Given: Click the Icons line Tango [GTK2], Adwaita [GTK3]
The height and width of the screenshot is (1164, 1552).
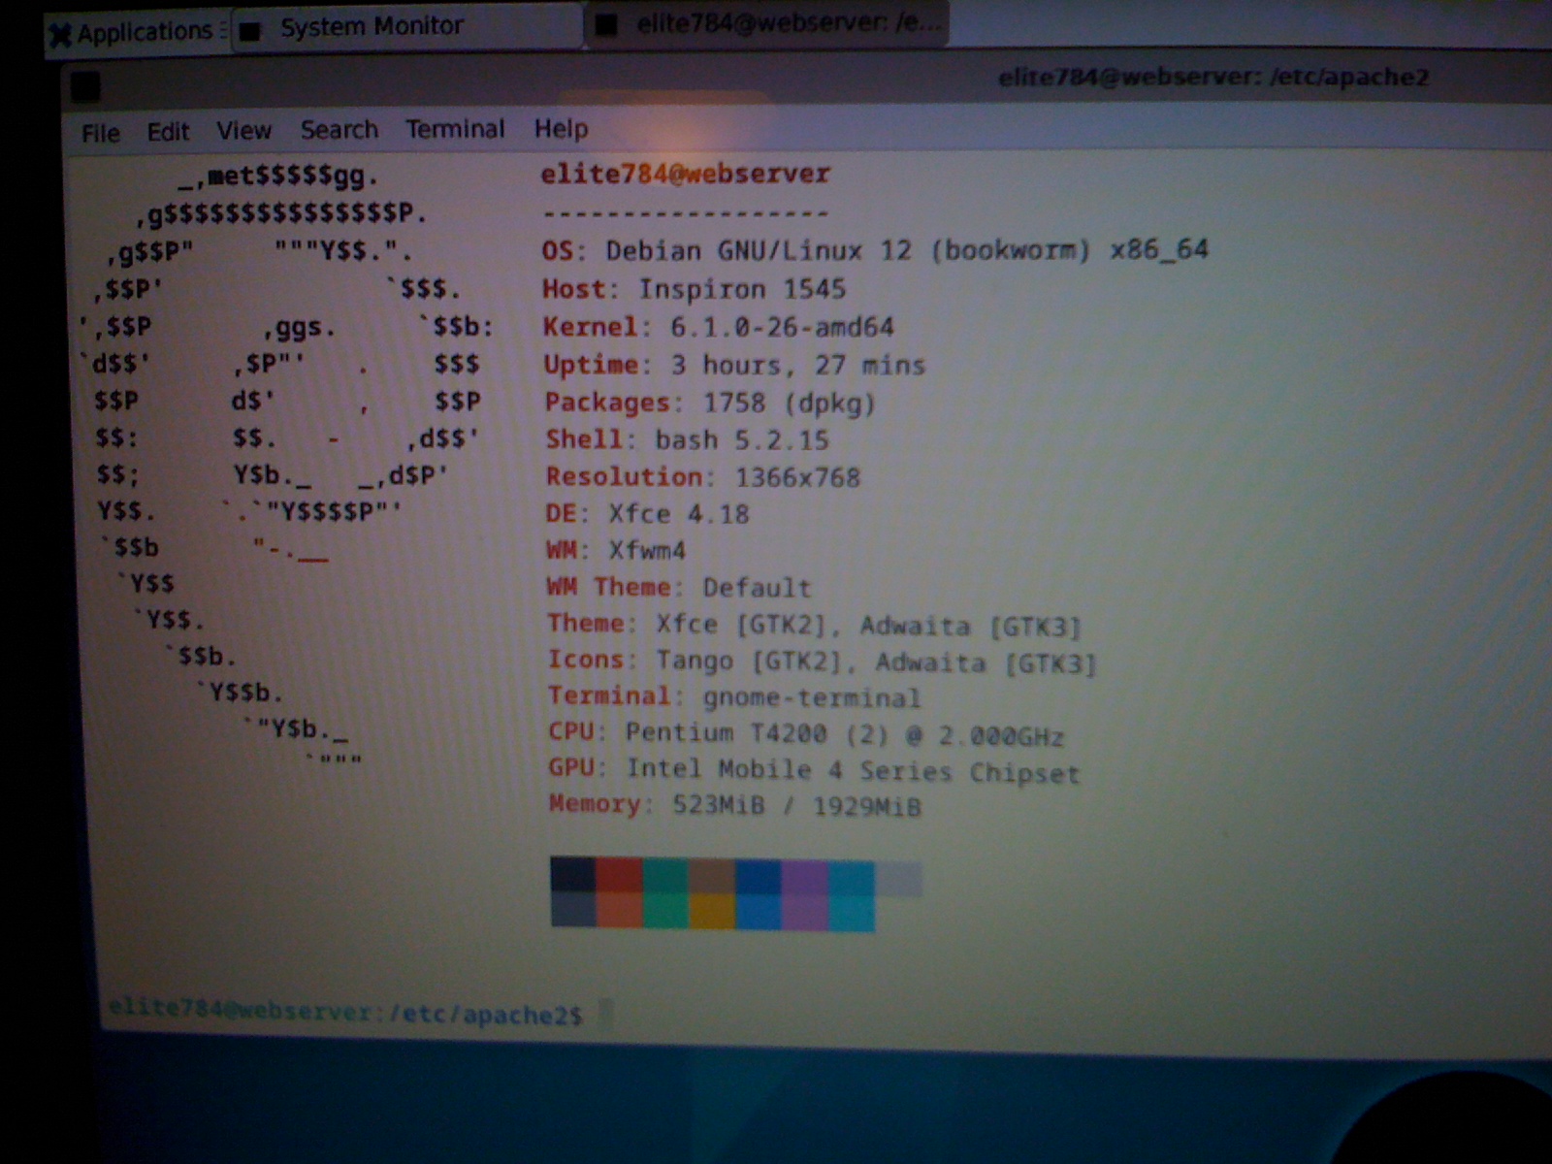Looking at the screenshot, I should (x=822, y=662).
